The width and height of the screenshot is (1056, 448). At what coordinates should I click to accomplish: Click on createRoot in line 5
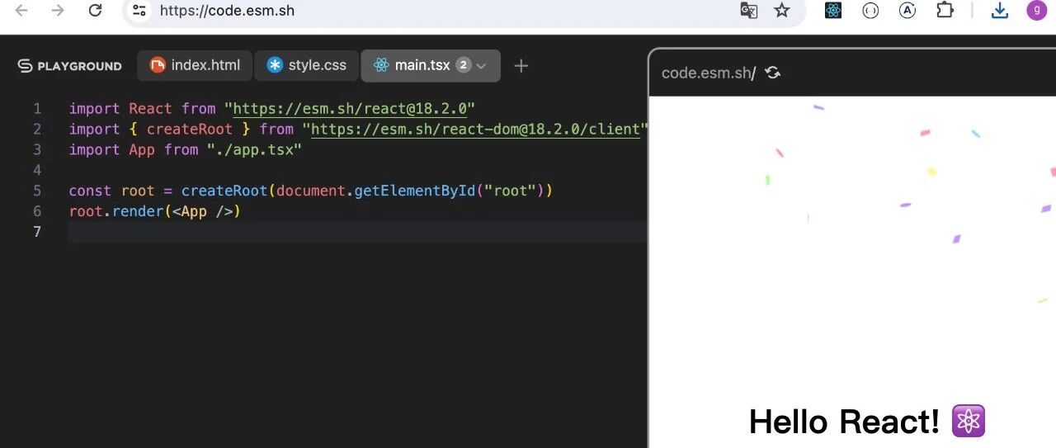click(x=224, y=191)
